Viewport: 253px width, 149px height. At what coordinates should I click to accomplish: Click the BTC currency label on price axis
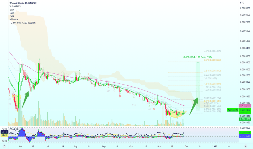coord(242,3)
